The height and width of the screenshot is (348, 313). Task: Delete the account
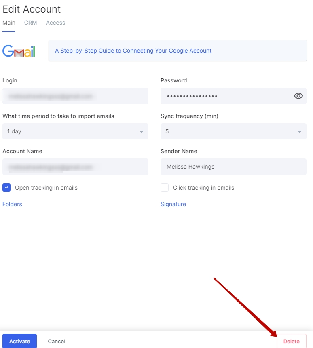(292, 341)
